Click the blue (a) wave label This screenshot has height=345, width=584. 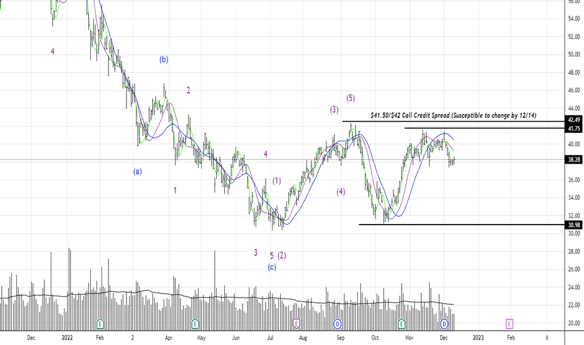pos(137,172)
